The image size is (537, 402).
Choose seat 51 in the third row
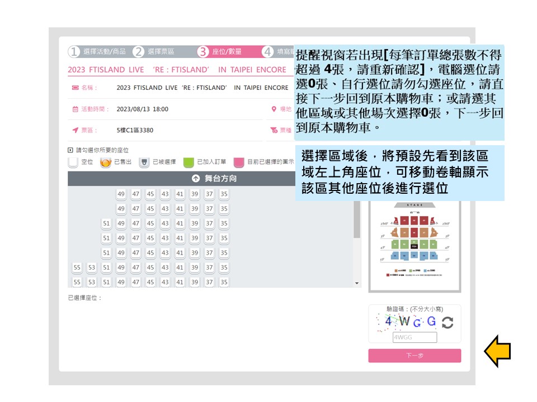click(106, 223)
